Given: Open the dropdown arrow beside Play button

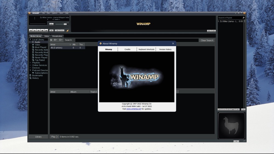Looking at the screenshot, I should (58, 137).
